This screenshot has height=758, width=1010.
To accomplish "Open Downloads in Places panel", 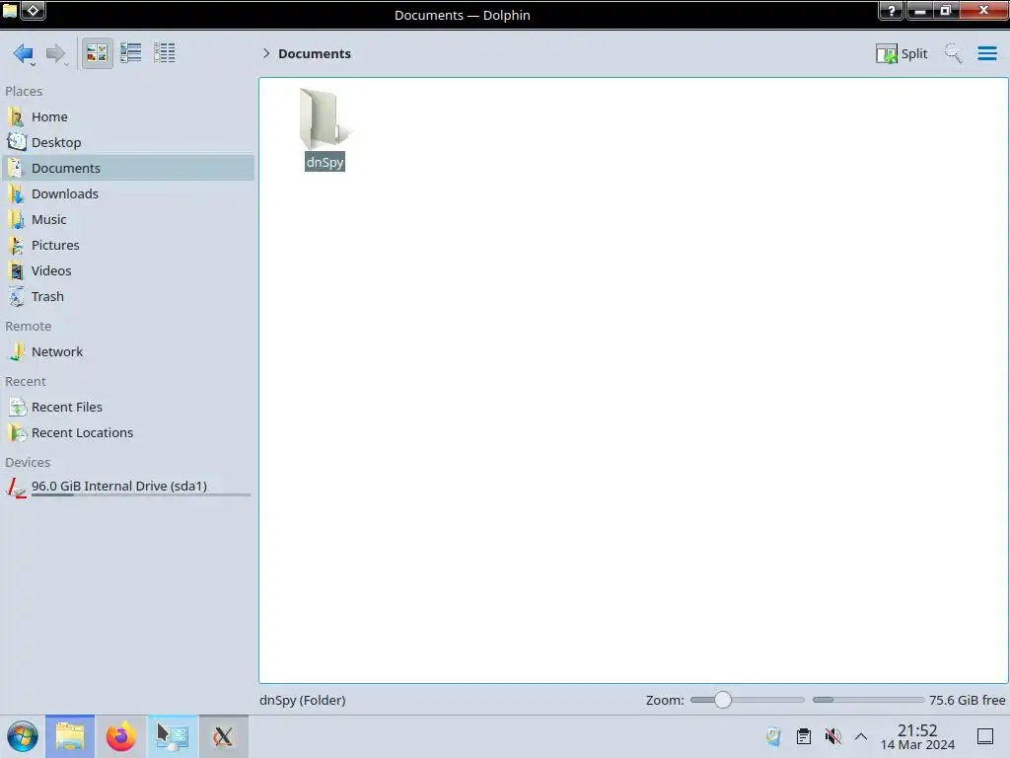I will (128, 194).
